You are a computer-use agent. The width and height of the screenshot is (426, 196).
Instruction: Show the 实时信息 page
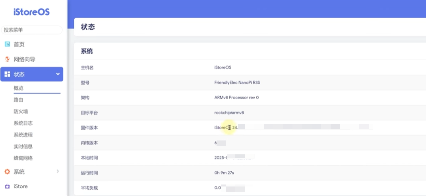[23, 147]
